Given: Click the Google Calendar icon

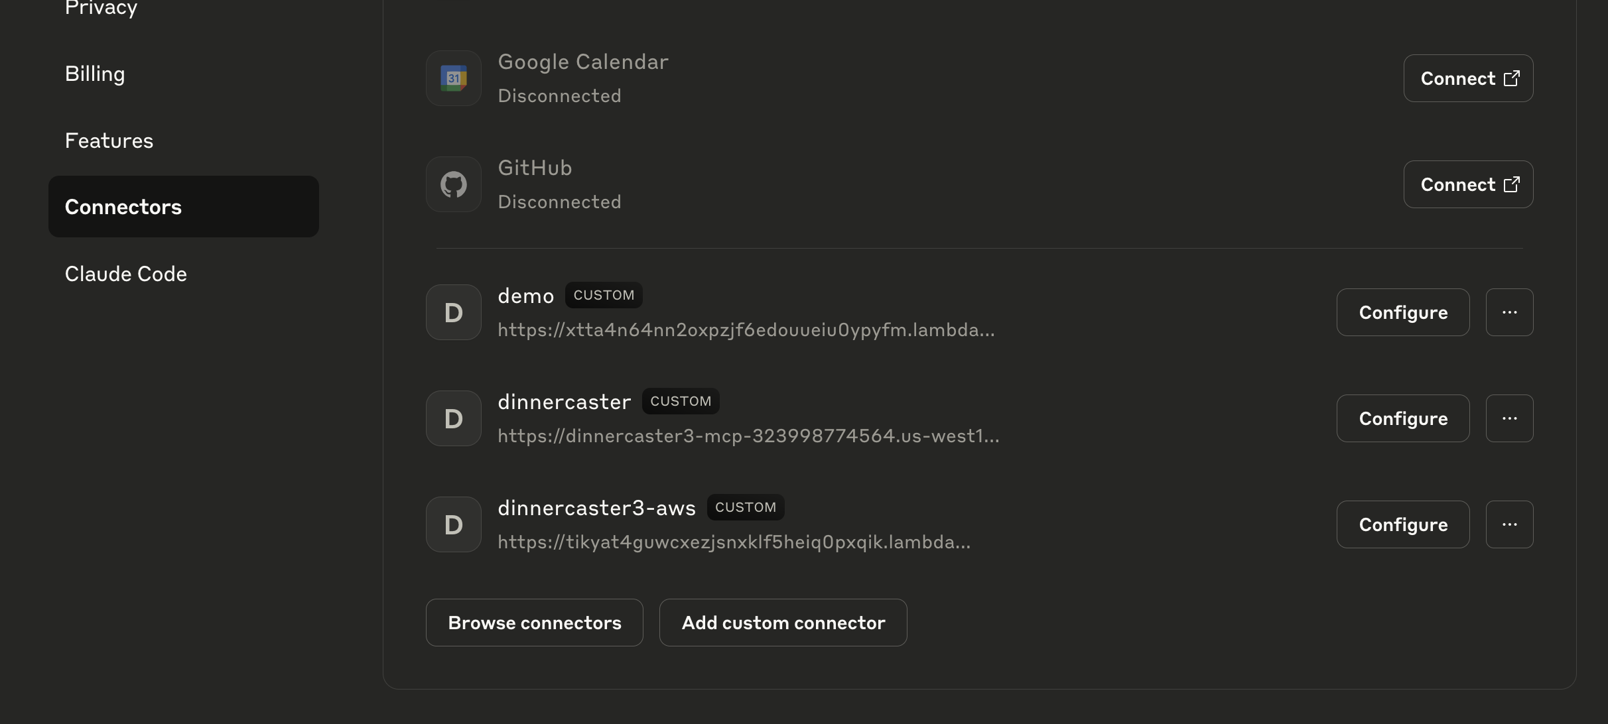Looking at the screenshot, I should pos(454,78).
